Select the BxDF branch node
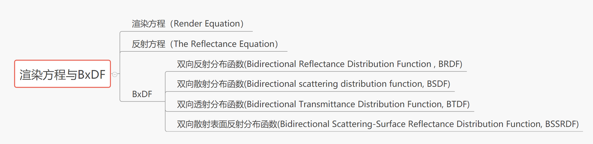The image size is (593, 144). (142, 94)
